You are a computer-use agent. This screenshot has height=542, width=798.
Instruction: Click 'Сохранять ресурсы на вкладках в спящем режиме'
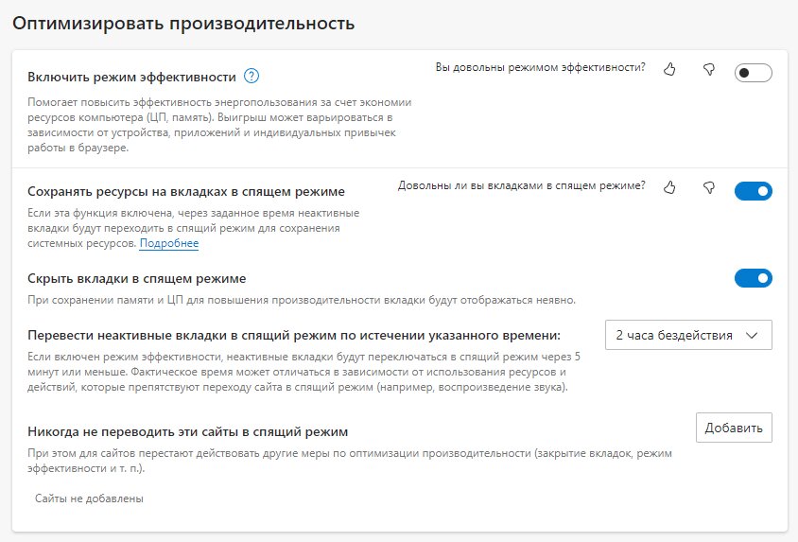click(186, 192)
